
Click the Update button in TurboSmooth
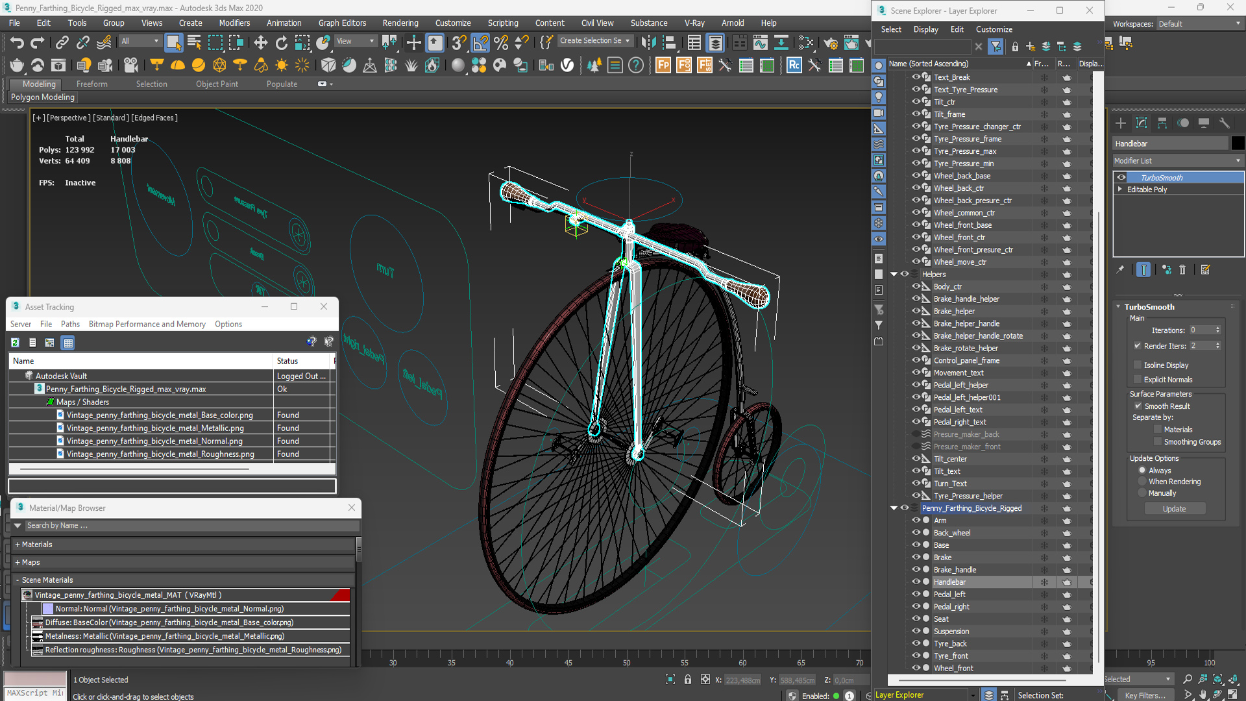[1174, 508]
